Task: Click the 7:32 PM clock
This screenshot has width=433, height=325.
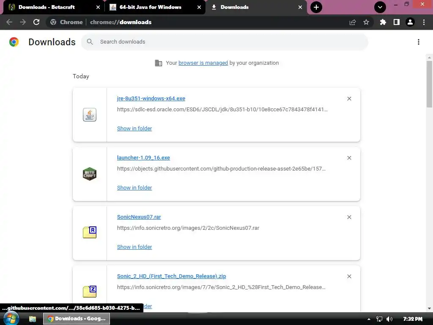Action: (413, 319)
